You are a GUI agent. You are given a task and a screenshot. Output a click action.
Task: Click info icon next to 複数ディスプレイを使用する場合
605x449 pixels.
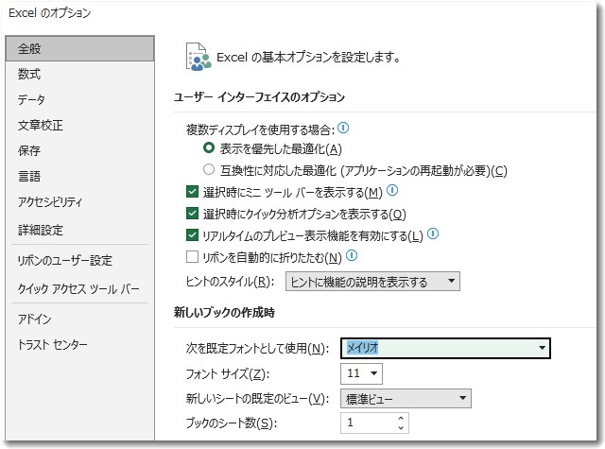point(343,128)
